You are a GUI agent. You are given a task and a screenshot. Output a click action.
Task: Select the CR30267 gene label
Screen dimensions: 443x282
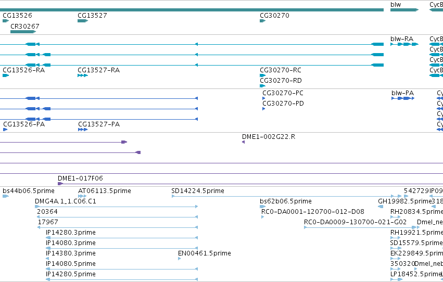(x=25, y=26)
